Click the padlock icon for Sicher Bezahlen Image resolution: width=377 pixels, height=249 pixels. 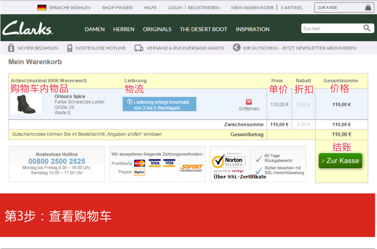pyautogui.click(x=11, y=48)
